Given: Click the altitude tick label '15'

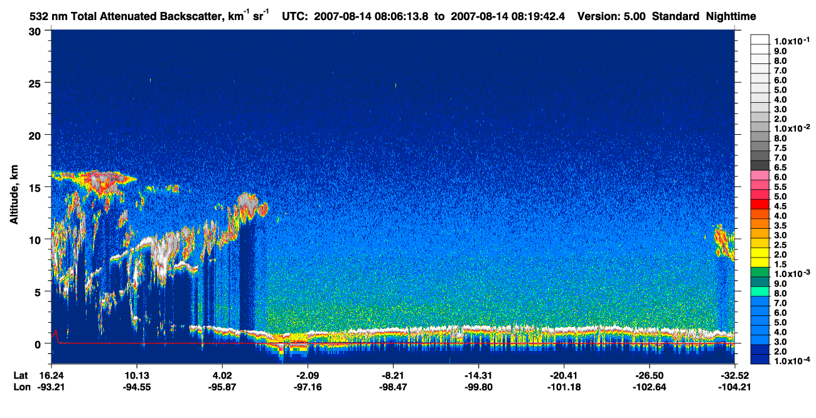Looking at the screenshot, I should 36,187.
